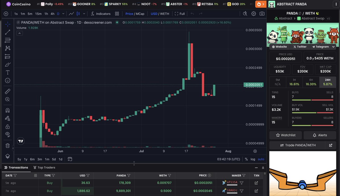The width and height of the screenshot is (340, 196).
Task: Undo the last chart action
Action: (x=192, y=14)
